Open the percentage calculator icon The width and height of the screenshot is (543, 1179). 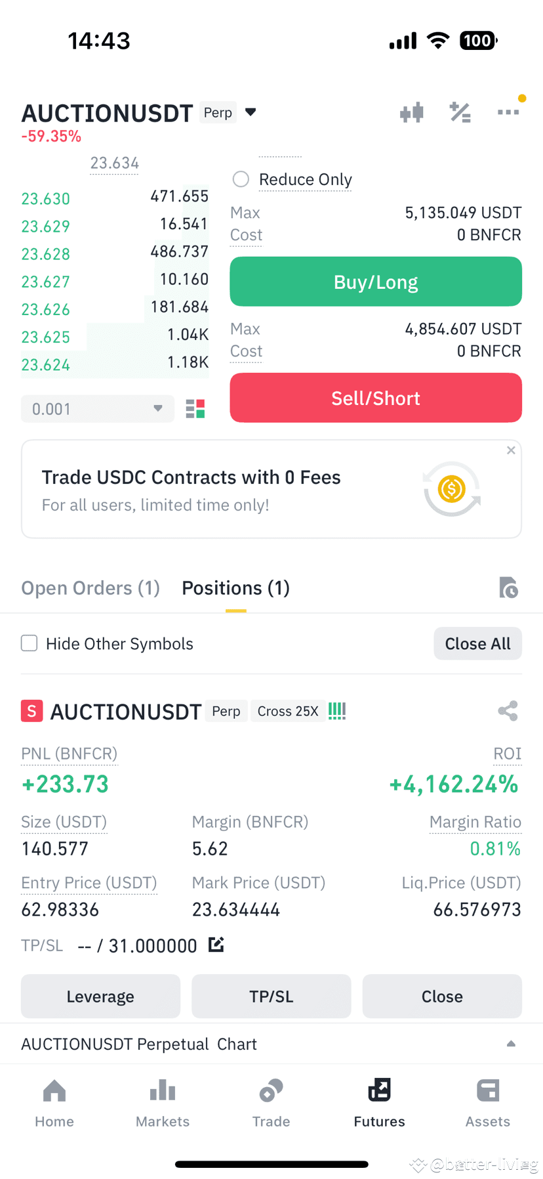(460, 113)
